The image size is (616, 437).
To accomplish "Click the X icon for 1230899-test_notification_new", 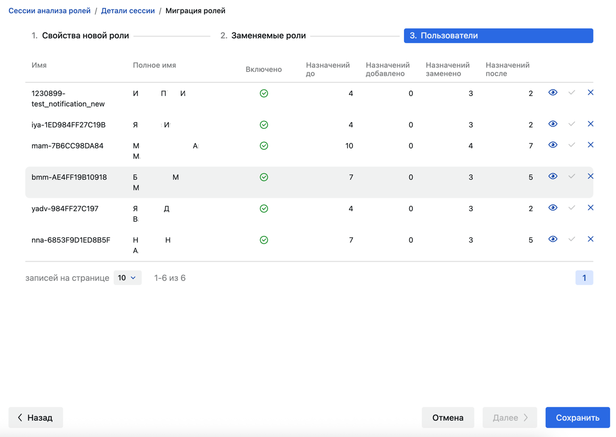I will (x=590, y=93).
